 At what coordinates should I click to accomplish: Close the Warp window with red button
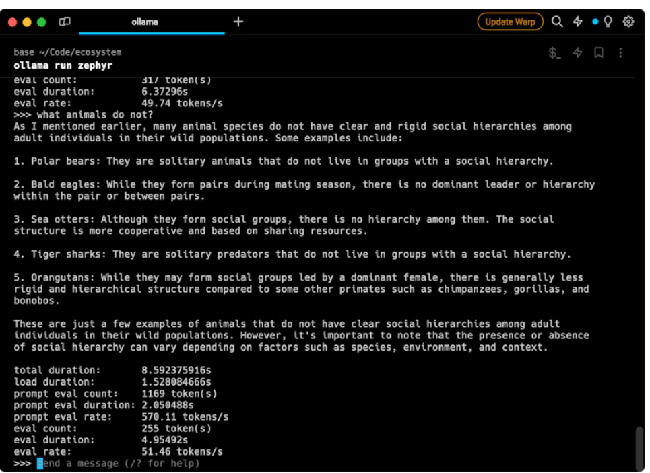click(12, 22)
